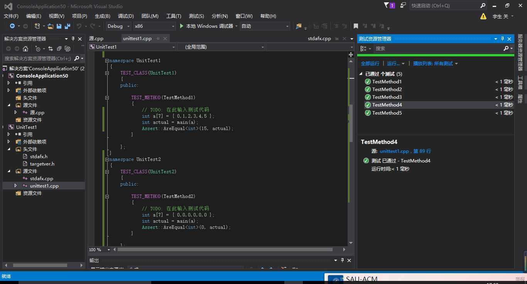Click the Solution Explorer search magnifier icon
This screenshot has width=527, height=284.
tap(76, 58)
